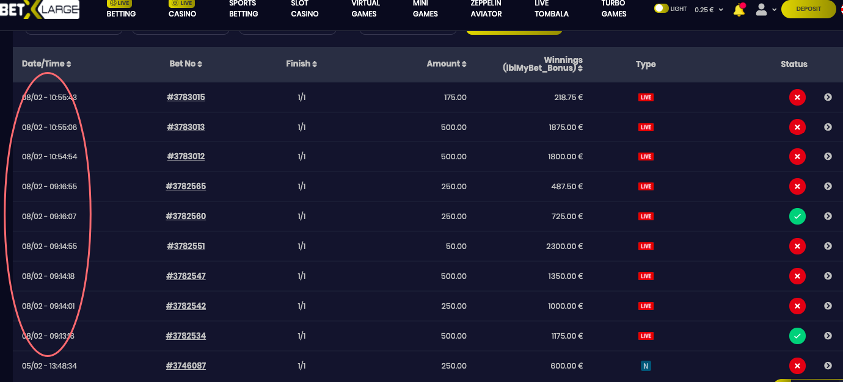
Task: Toggle the Light theme switch
Action: coord(661,9)
